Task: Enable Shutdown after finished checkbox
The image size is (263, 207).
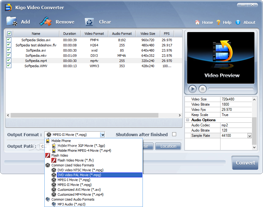Action: [x=174, y=134]
